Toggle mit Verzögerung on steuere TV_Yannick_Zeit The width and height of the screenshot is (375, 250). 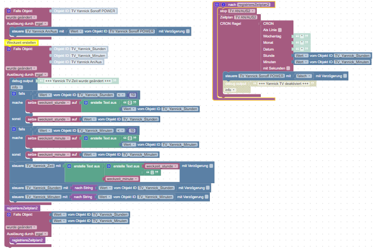(x=211, y=166)
